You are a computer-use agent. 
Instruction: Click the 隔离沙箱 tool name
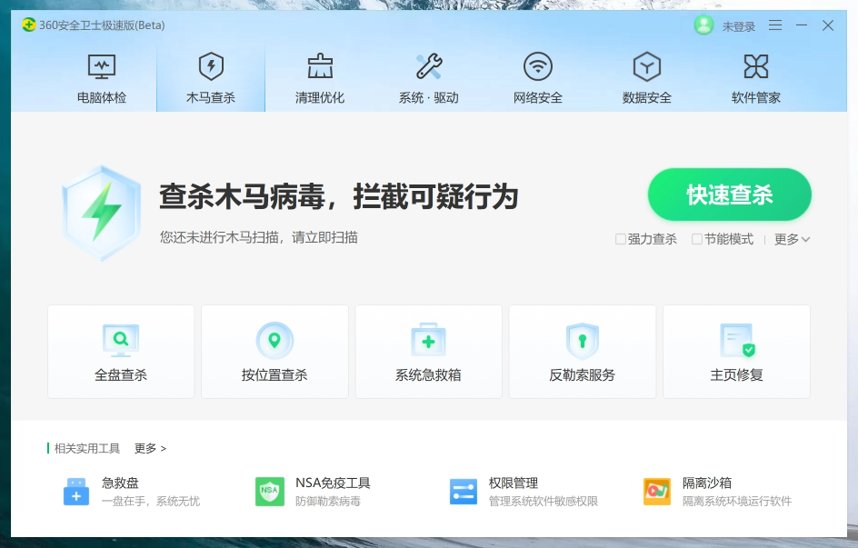click(x=707, y=483)
